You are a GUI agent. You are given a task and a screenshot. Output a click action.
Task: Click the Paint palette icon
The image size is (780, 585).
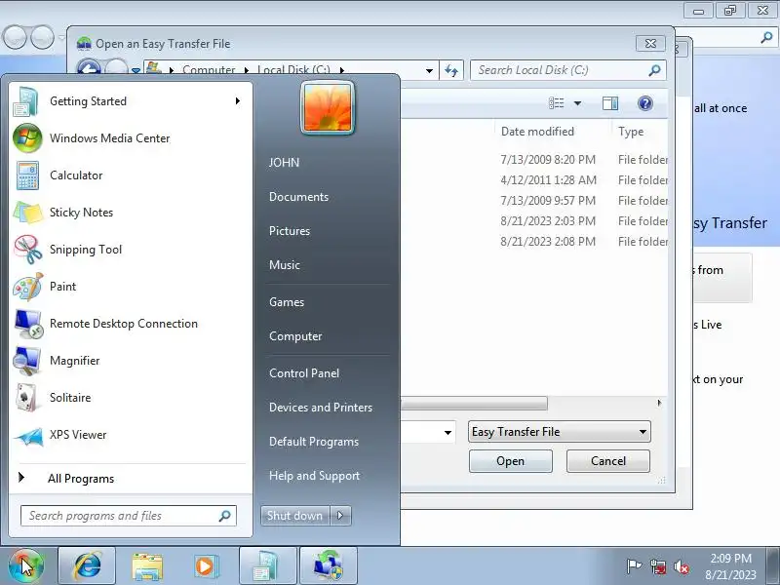[x=27, y=287]
